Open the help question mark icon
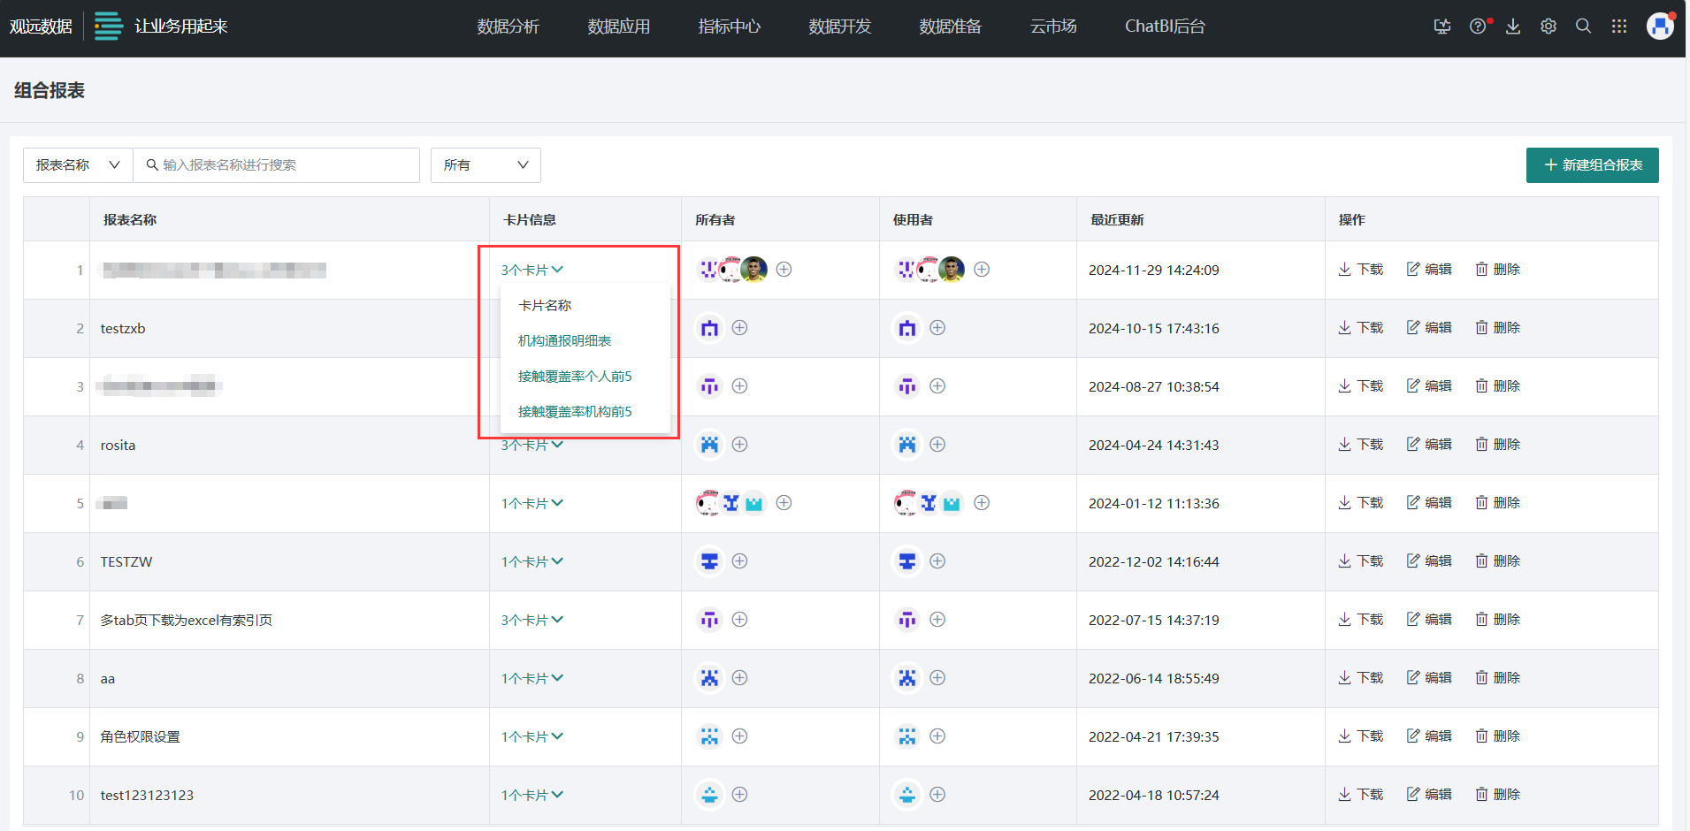1690x831 pixels. (1478, 27)
